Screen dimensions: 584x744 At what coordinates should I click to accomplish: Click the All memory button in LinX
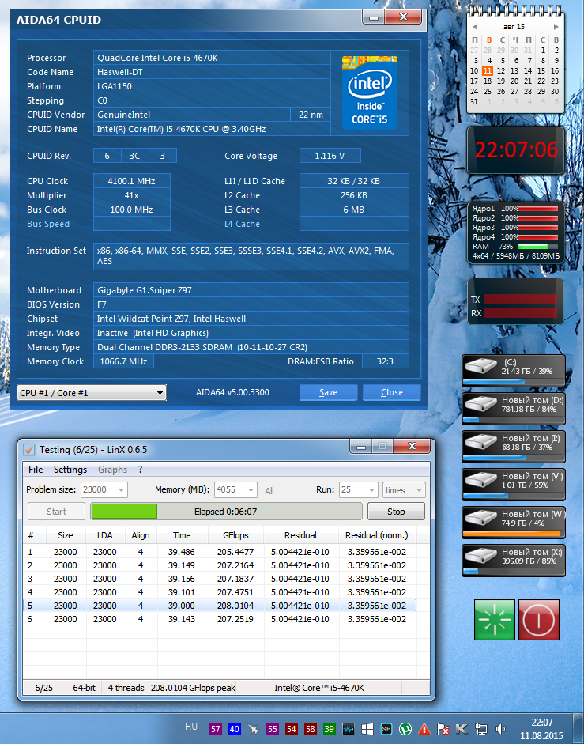tap(269, 491)
